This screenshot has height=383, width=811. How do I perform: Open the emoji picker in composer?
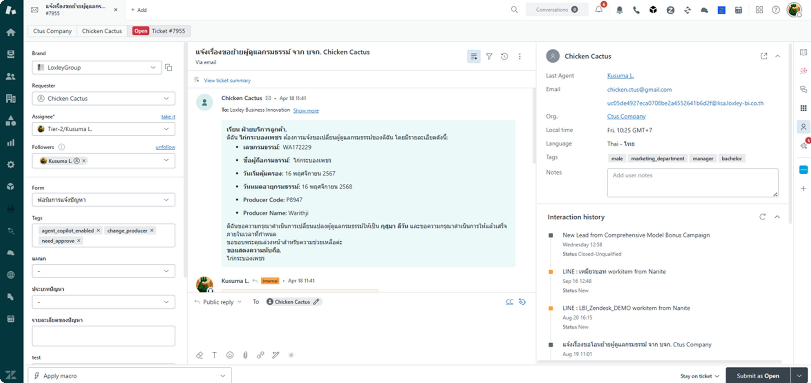[230, 355]
